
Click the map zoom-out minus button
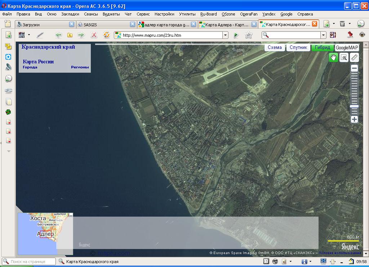coord(354,68)
